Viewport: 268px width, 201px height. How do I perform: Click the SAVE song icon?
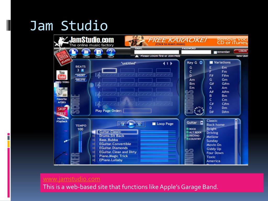pos(98,52)
